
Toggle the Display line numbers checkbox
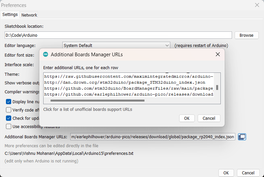9,102
